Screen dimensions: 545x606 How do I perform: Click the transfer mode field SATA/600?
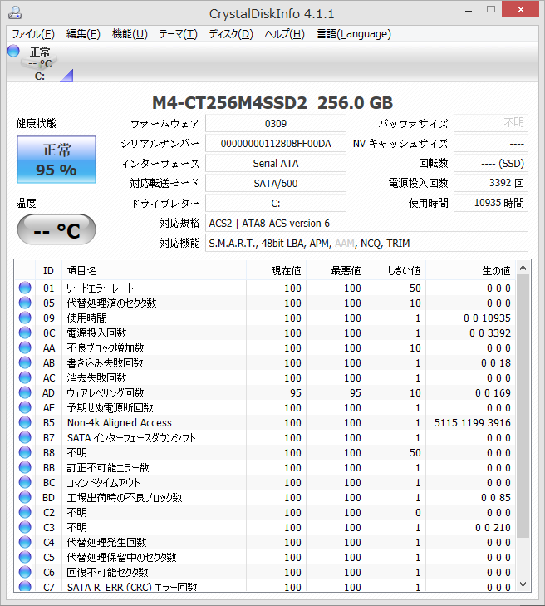[275, 184]
